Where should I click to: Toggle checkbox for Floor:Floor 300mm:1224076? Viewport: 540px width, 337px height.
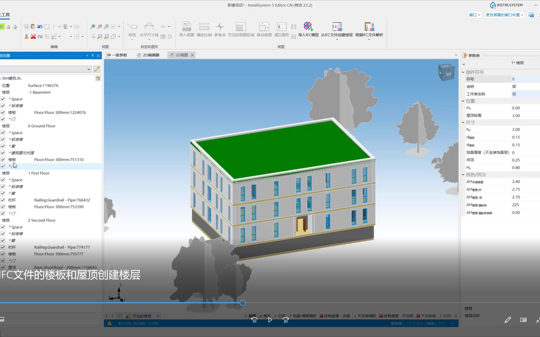(x=3, y=112)
